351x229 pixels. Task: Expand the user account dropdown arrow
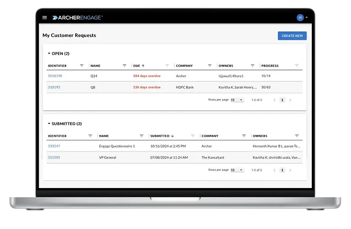(x=307, y=17)
